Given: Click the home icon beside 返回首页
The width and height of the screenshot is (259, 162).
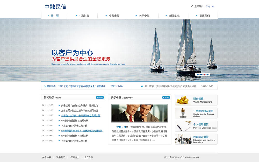Looking at the screenshot, I should (x=192, y=6).
